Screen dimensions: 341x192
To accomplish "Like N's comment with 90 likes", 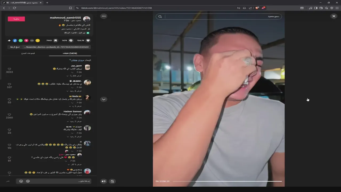I will 9,145.
